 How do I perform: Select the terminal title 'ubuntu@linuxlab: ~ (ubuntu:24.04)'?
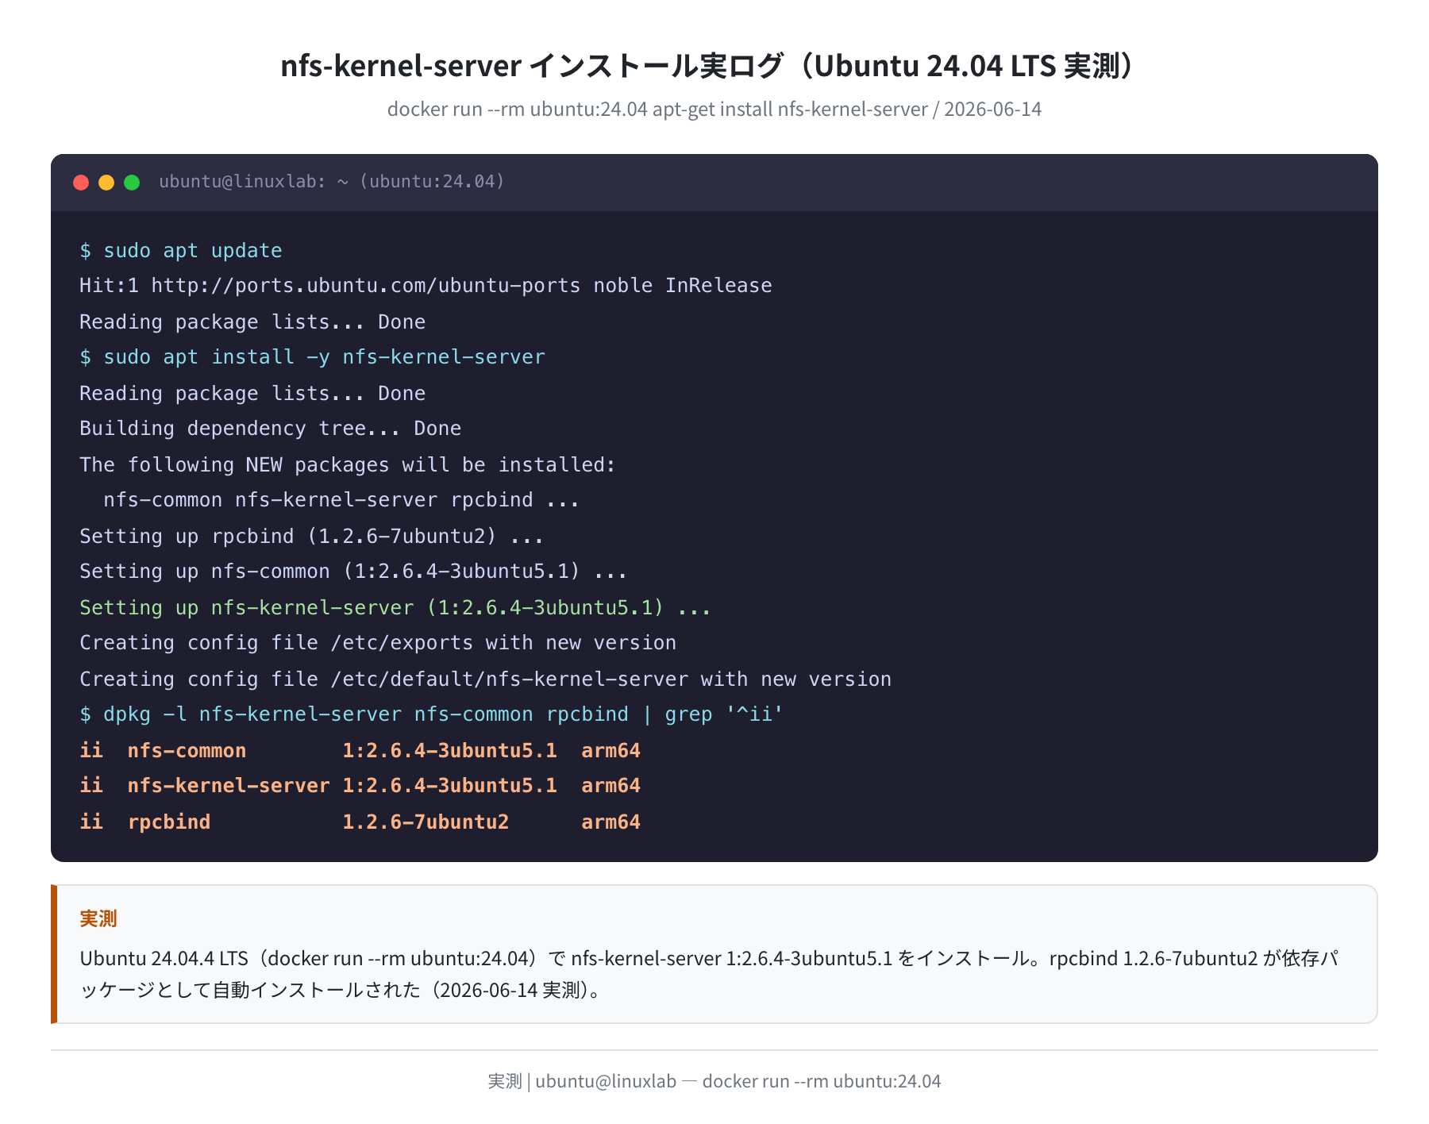(x=332, y=182)
